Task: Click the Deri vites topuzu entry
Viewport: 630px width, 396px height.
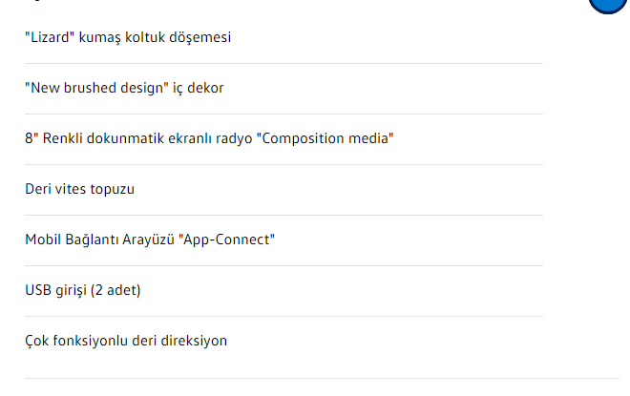Action: tap(79, 189)
